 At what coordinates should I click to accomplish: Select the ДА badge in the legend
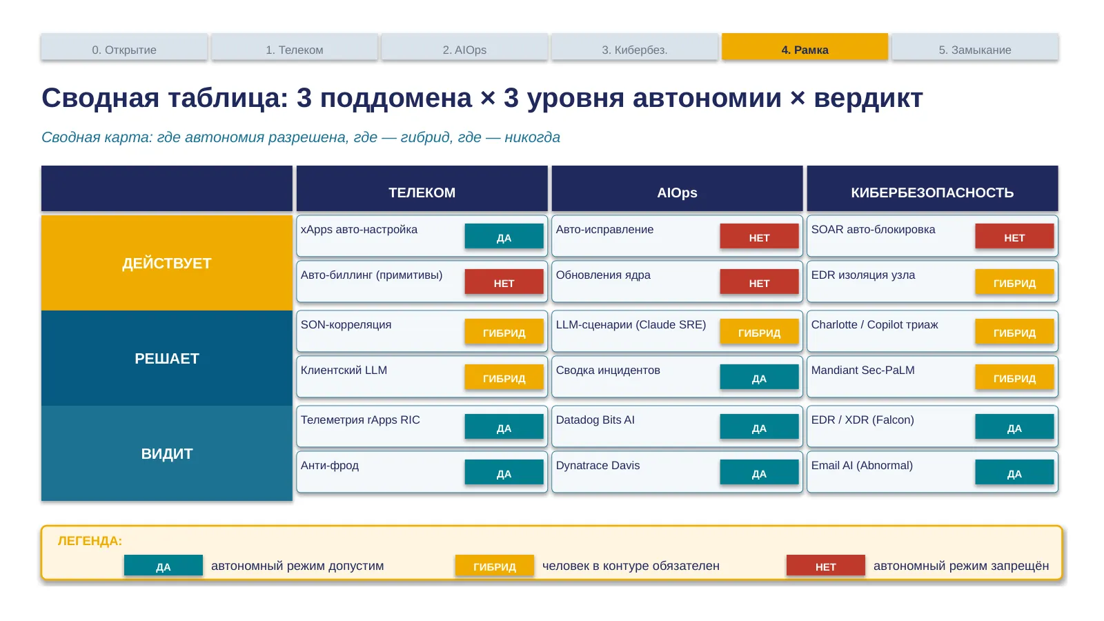coord(164,566)
